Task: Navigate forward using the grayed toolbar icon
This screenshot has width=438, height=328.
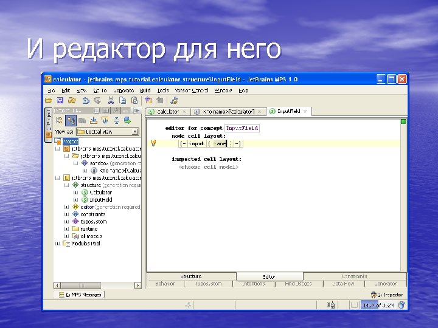Action: pyautogui.click(x=160, y=100)
